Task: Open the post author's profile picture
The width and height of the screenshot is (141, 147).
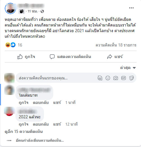Action: [10, 8]
